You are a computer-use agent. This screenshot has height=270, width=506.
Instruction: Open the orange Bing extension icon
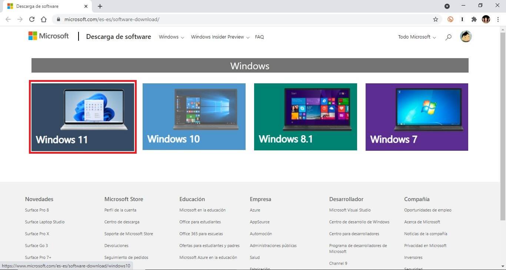pyautogui.click(x=450, y=19)
